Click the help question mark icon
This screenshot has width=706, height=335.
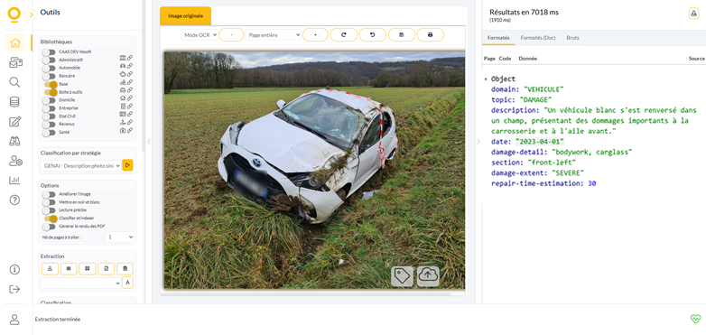14,200
